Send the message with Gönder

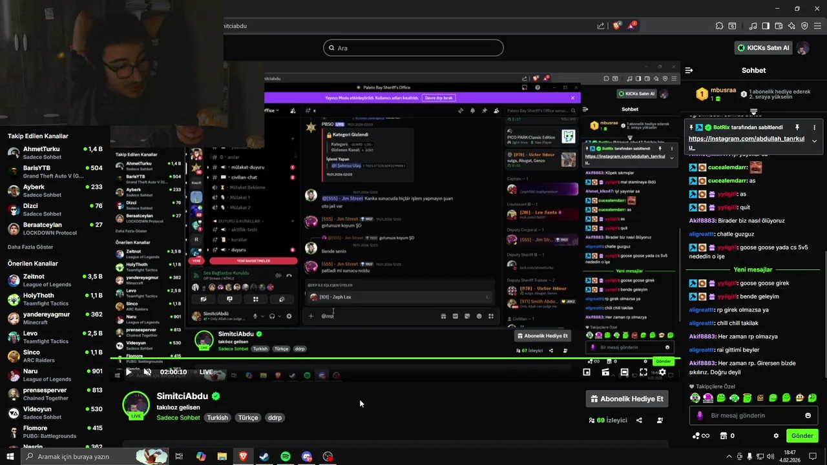coord(802,436)
